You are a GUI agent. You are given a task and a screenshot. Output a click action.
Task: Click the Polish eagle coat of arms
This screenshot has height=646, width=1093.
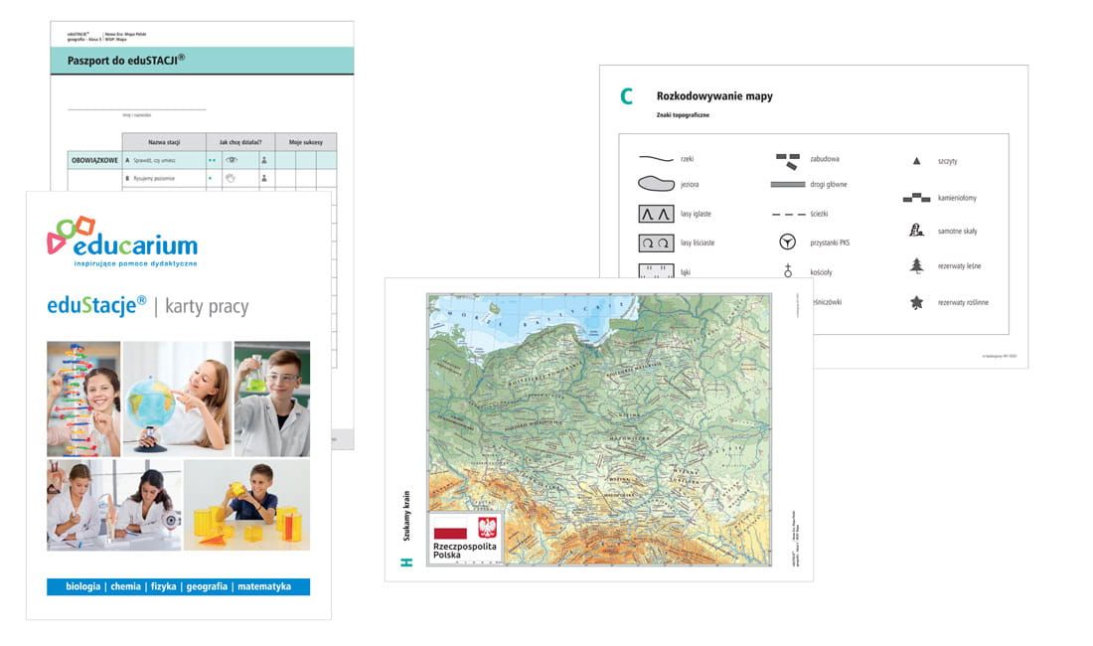coord(487,527)
